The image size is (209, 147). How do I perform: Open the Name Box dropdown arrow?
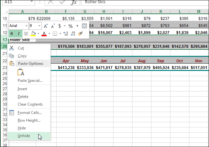32,2
